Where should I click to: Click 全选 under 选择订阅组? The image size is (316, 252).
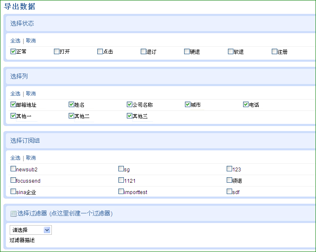tap(15, 158)
